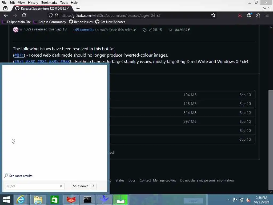Click the page vertical scrollbar thumb
The width and height of the screenshot is (273, 205).
point(271,140)
